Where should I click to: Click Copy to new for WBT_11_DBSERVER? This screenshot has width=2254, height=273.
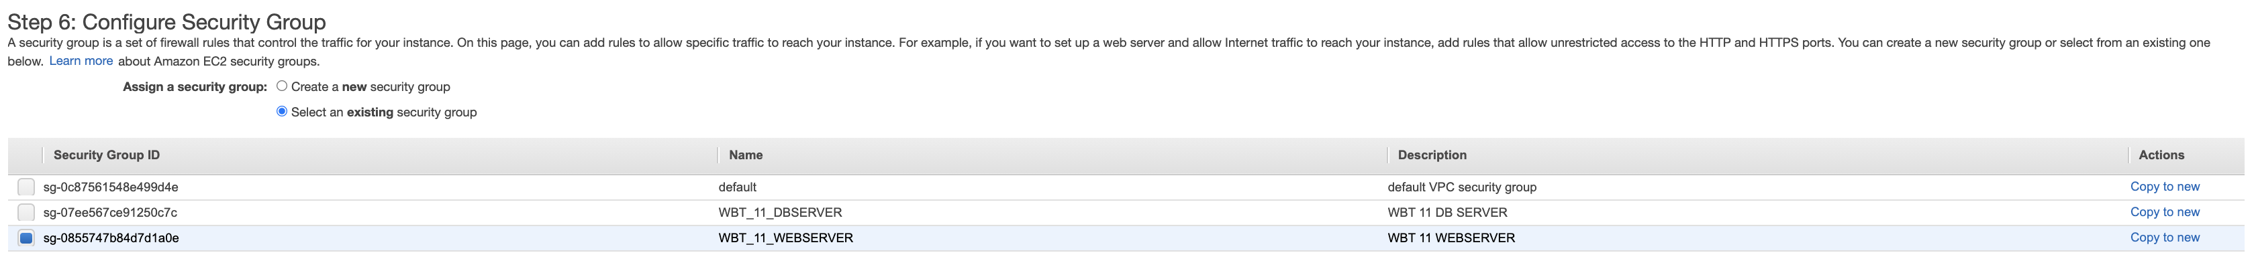pyautogui.click(x=2164, y=212)
